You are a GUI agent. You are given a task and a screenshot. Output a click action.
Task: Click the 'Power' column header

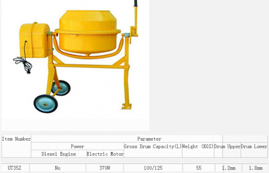click(77, 146)
